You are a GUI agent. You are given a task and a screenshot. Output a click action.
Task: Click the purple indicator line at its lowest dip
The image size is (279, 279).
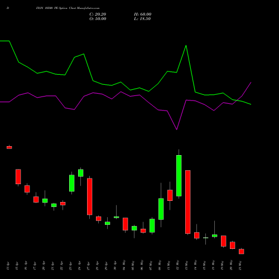pyautogui.click(x=177, y=129)
